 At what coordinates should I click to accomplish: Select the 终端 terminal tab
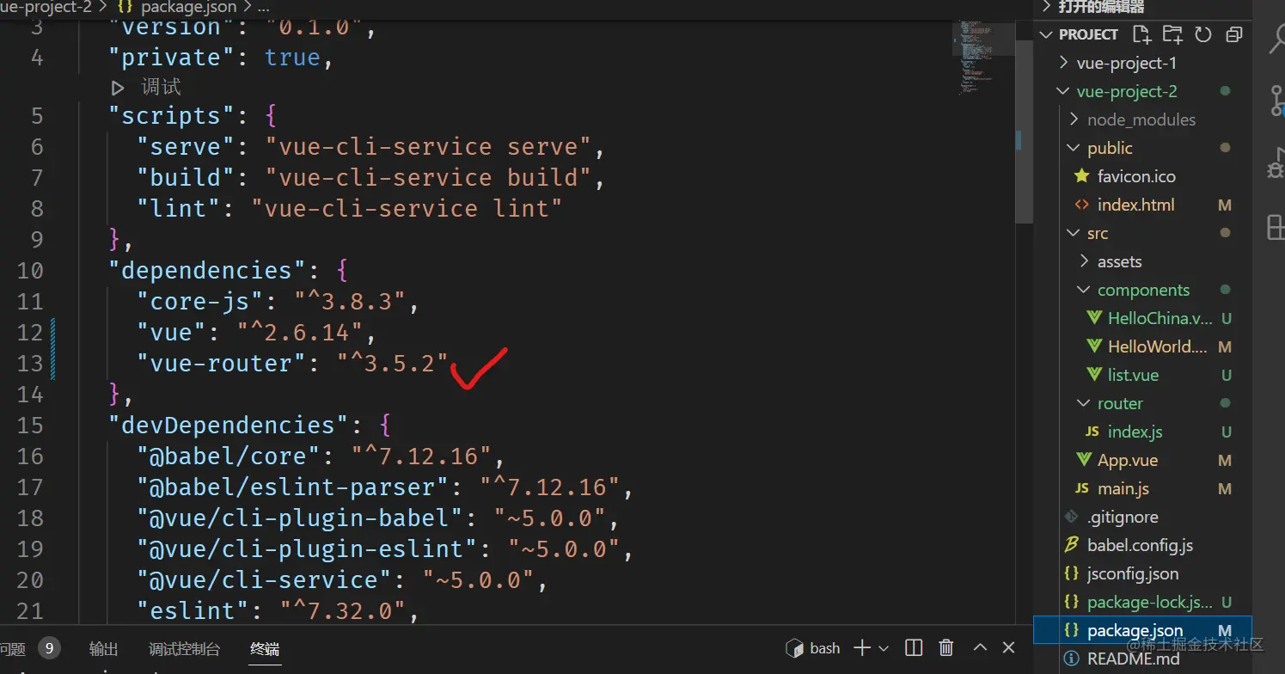coord(265,649)
